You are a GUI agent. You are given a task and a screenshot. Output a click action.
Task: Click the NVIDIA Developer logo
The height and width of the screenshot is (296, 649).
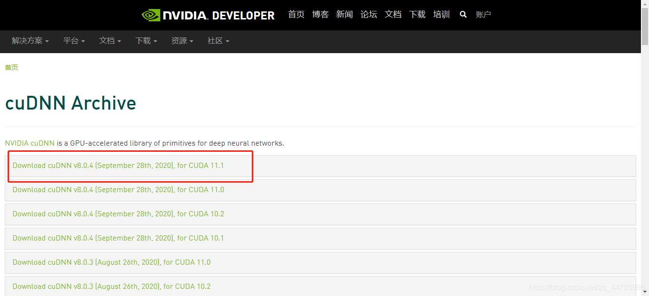[208, 15]
